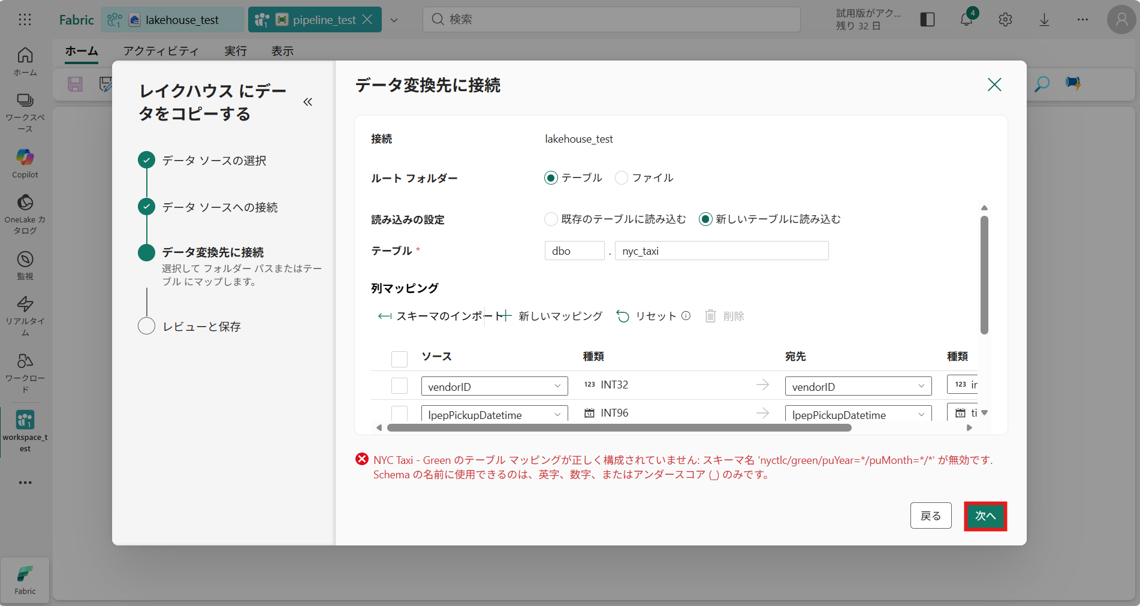Open the app launcher grid icon
1140x606 pixels.
coord(25,20)
